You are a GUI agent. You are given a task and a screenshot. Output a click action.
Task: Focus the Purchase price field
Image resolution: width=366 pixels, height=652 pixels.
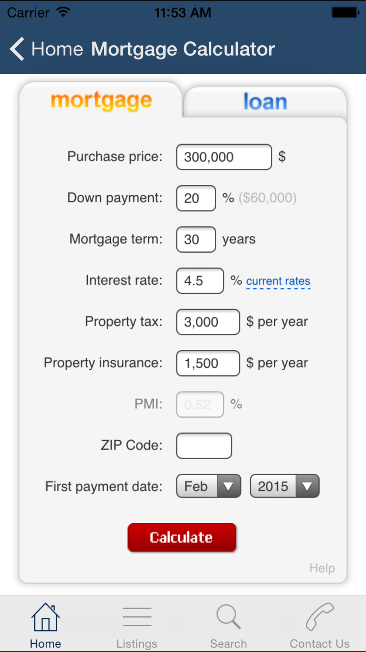[x=224, y=157]
